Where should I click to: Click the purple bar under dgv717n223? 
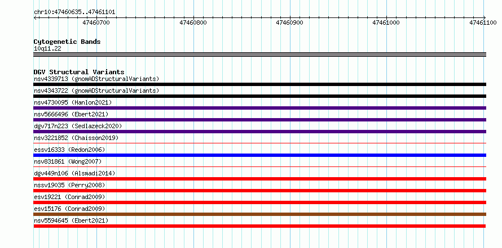[x=259, y=132]
